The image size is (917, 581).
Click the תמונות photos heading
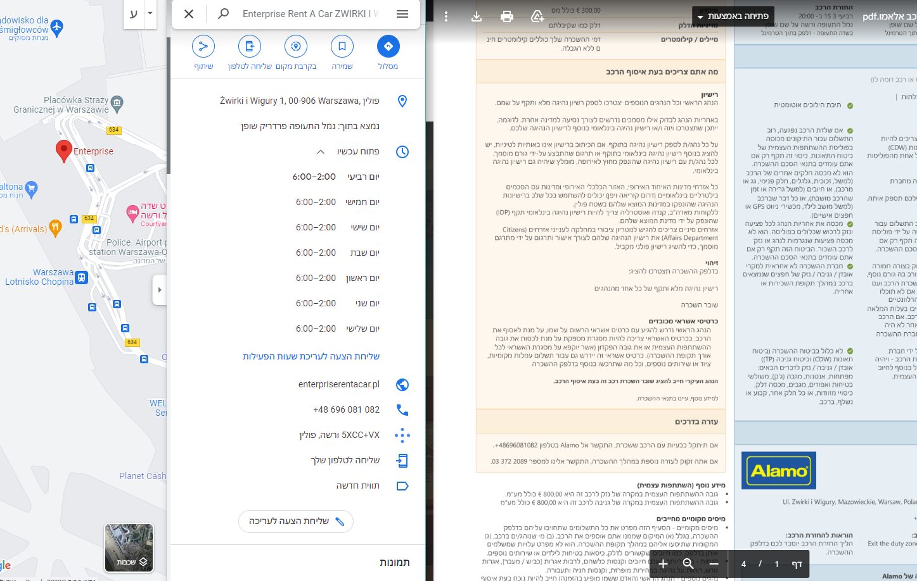click(395, 562)
